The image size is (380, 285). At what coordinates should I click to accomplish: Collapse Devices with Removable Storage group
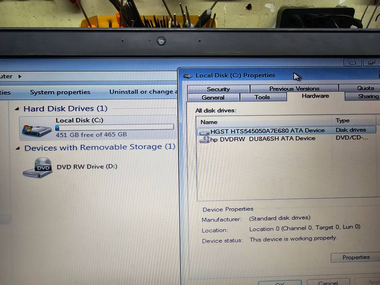pos(17,148)
